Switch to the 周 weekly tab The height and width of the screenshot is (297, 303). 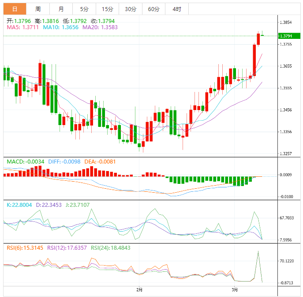38,9
